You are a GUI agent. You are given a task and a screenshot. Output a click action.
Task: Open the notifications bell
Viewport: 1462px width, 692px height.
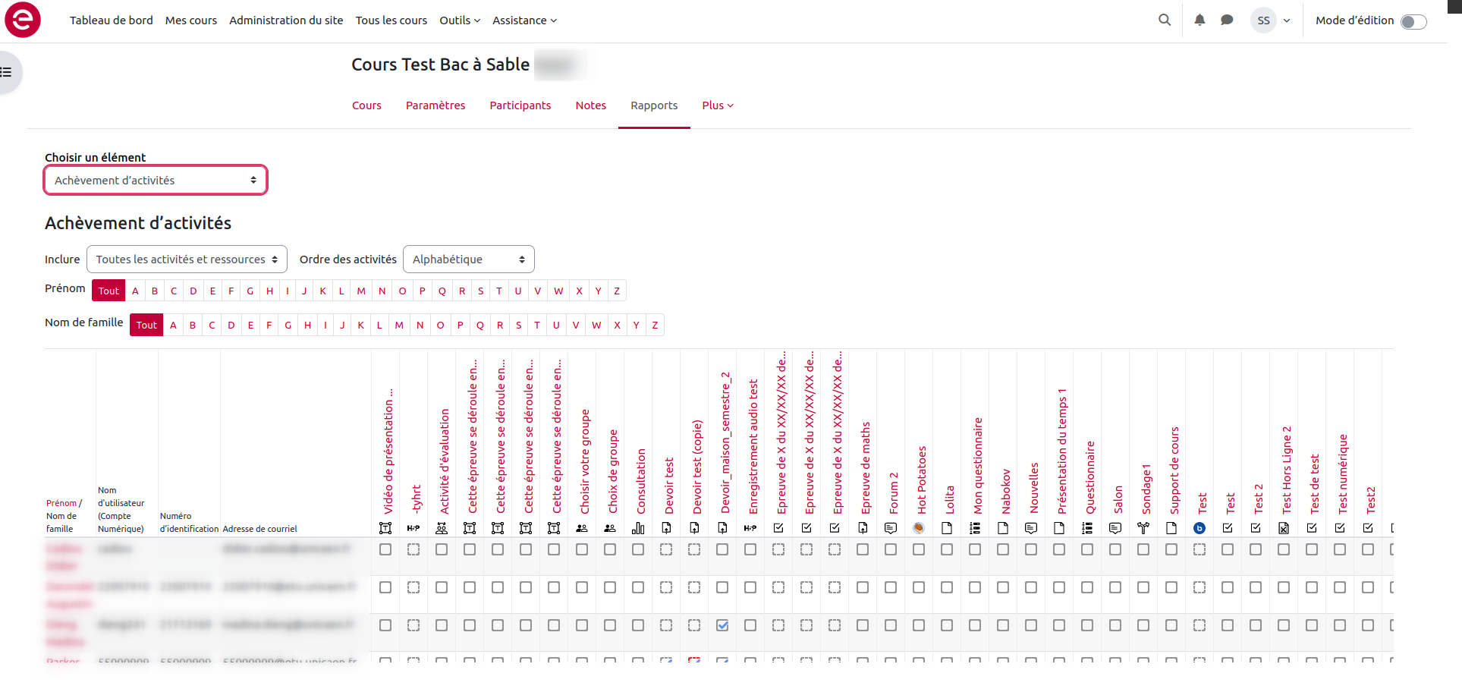(1199, 20)
